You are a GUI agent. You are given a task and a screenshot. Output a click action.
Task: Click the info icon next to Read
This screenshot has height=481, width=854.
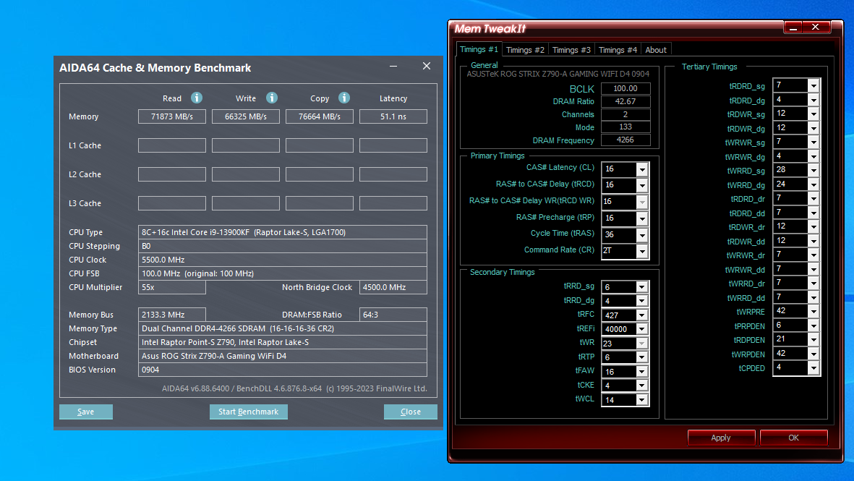pos(197,98)
